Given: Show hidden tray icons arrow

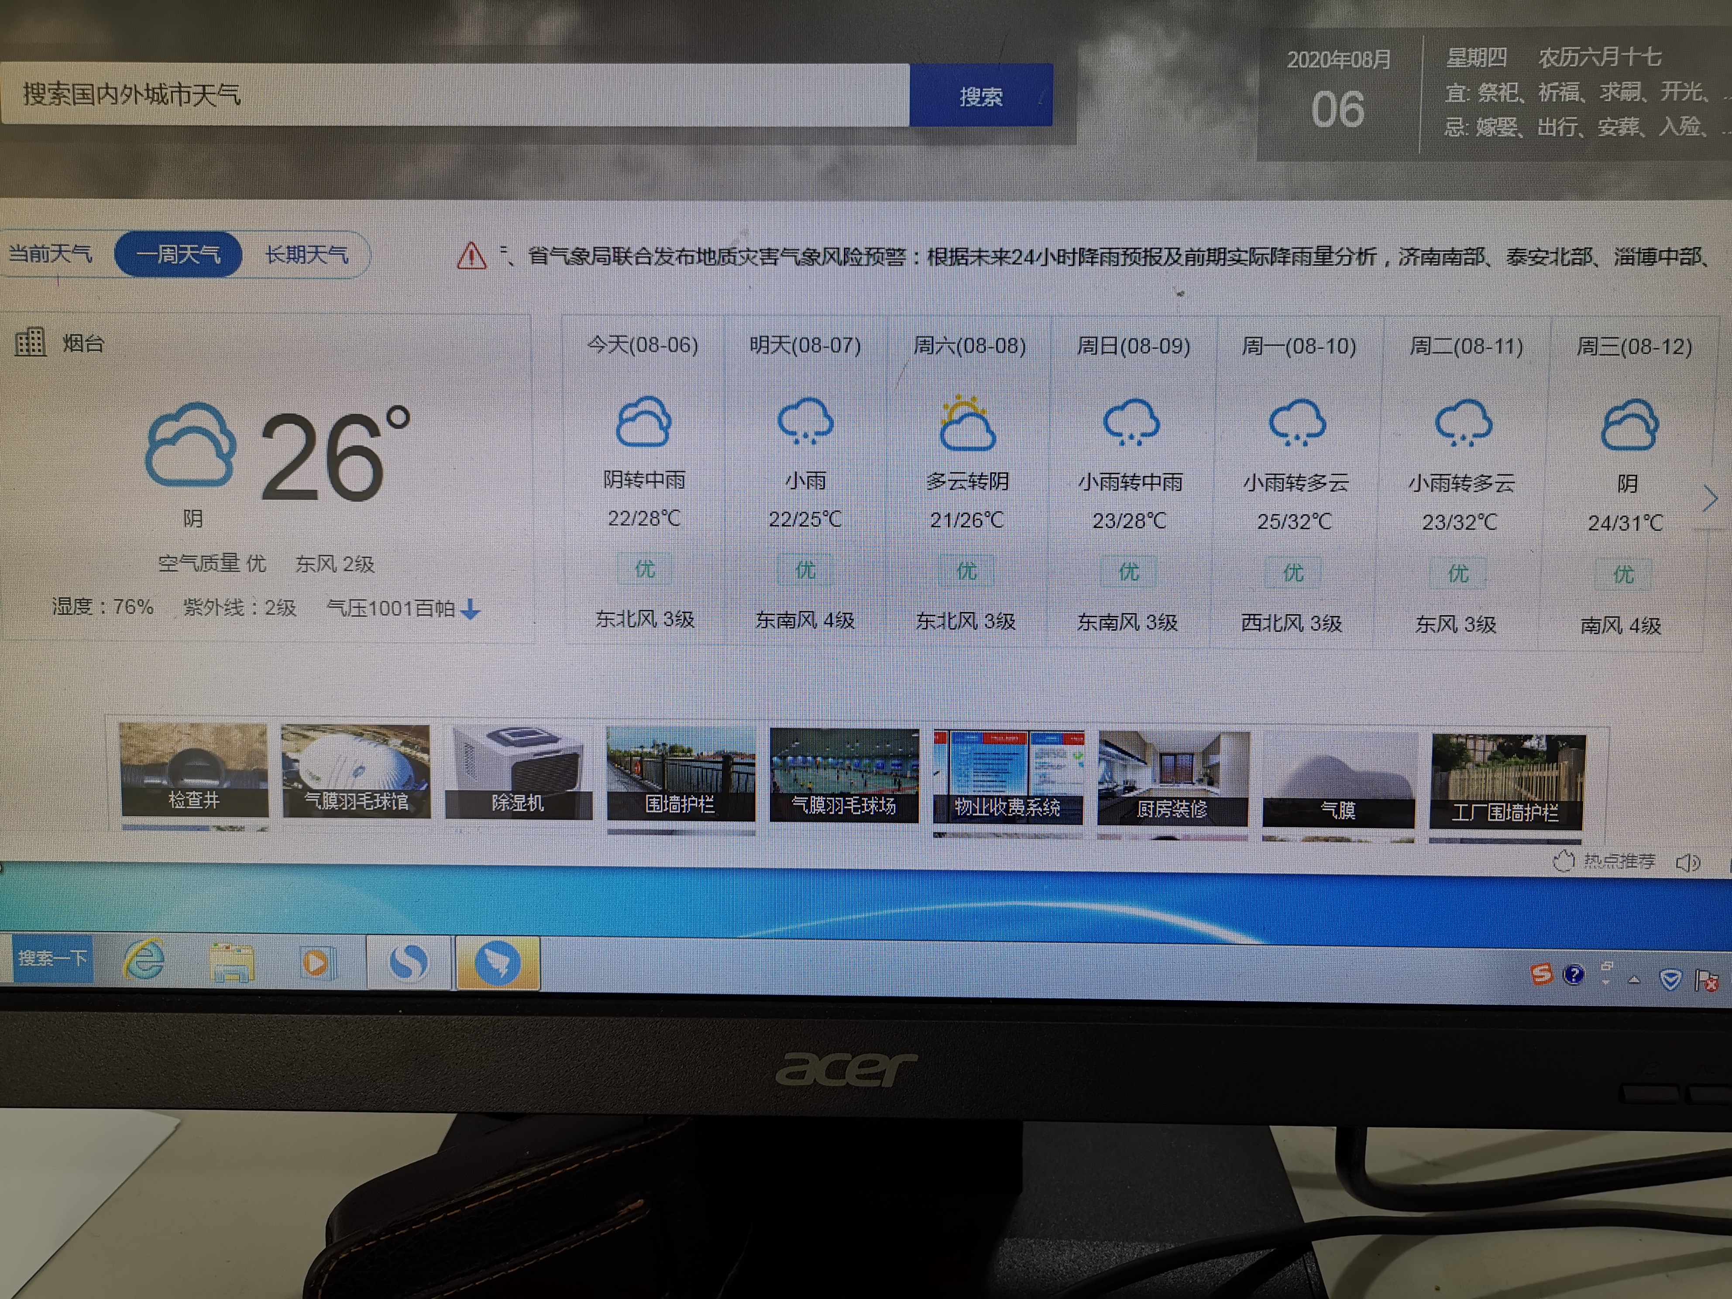Looking at the screenshot, I should click(1634, 979).
